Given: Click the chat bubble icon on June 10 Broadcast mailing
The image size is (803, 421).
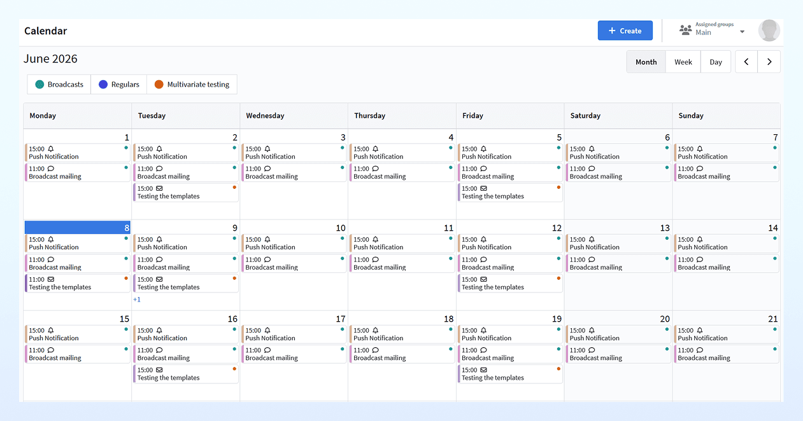Looking at the screenshot, I should (267, 260).
